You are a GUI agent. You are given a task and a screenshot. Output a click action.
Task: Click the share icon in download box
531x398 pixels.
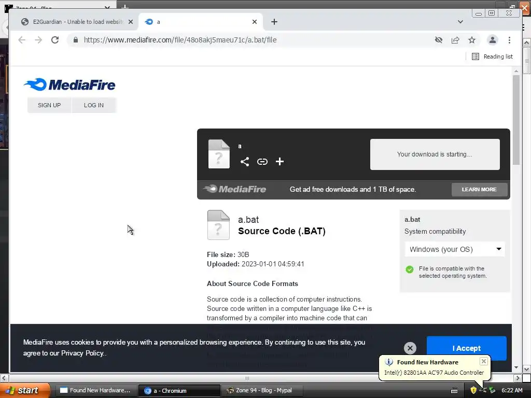pos(245,162)
